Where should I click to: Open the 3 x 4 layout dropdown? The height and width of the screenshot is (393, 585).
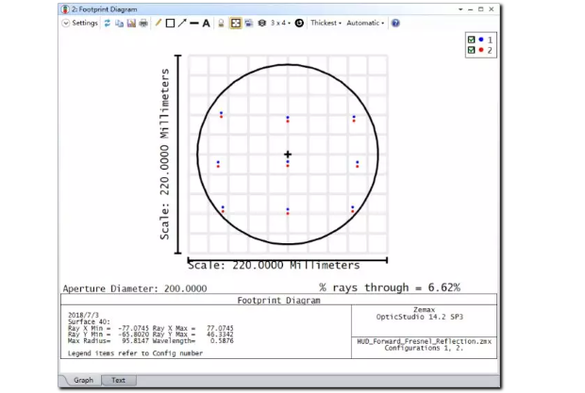coord(280,24)
